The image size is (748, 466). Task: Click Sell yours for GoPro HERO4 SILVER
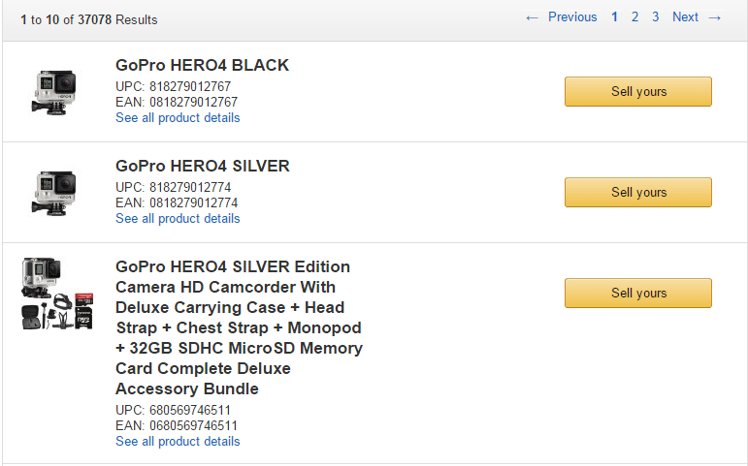point(638,193)
